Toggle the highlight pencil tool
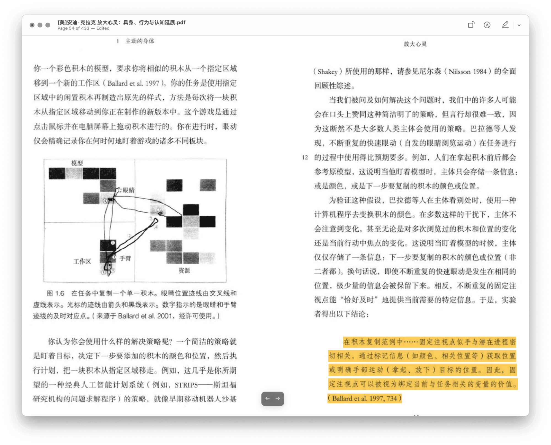 (505, 25)
